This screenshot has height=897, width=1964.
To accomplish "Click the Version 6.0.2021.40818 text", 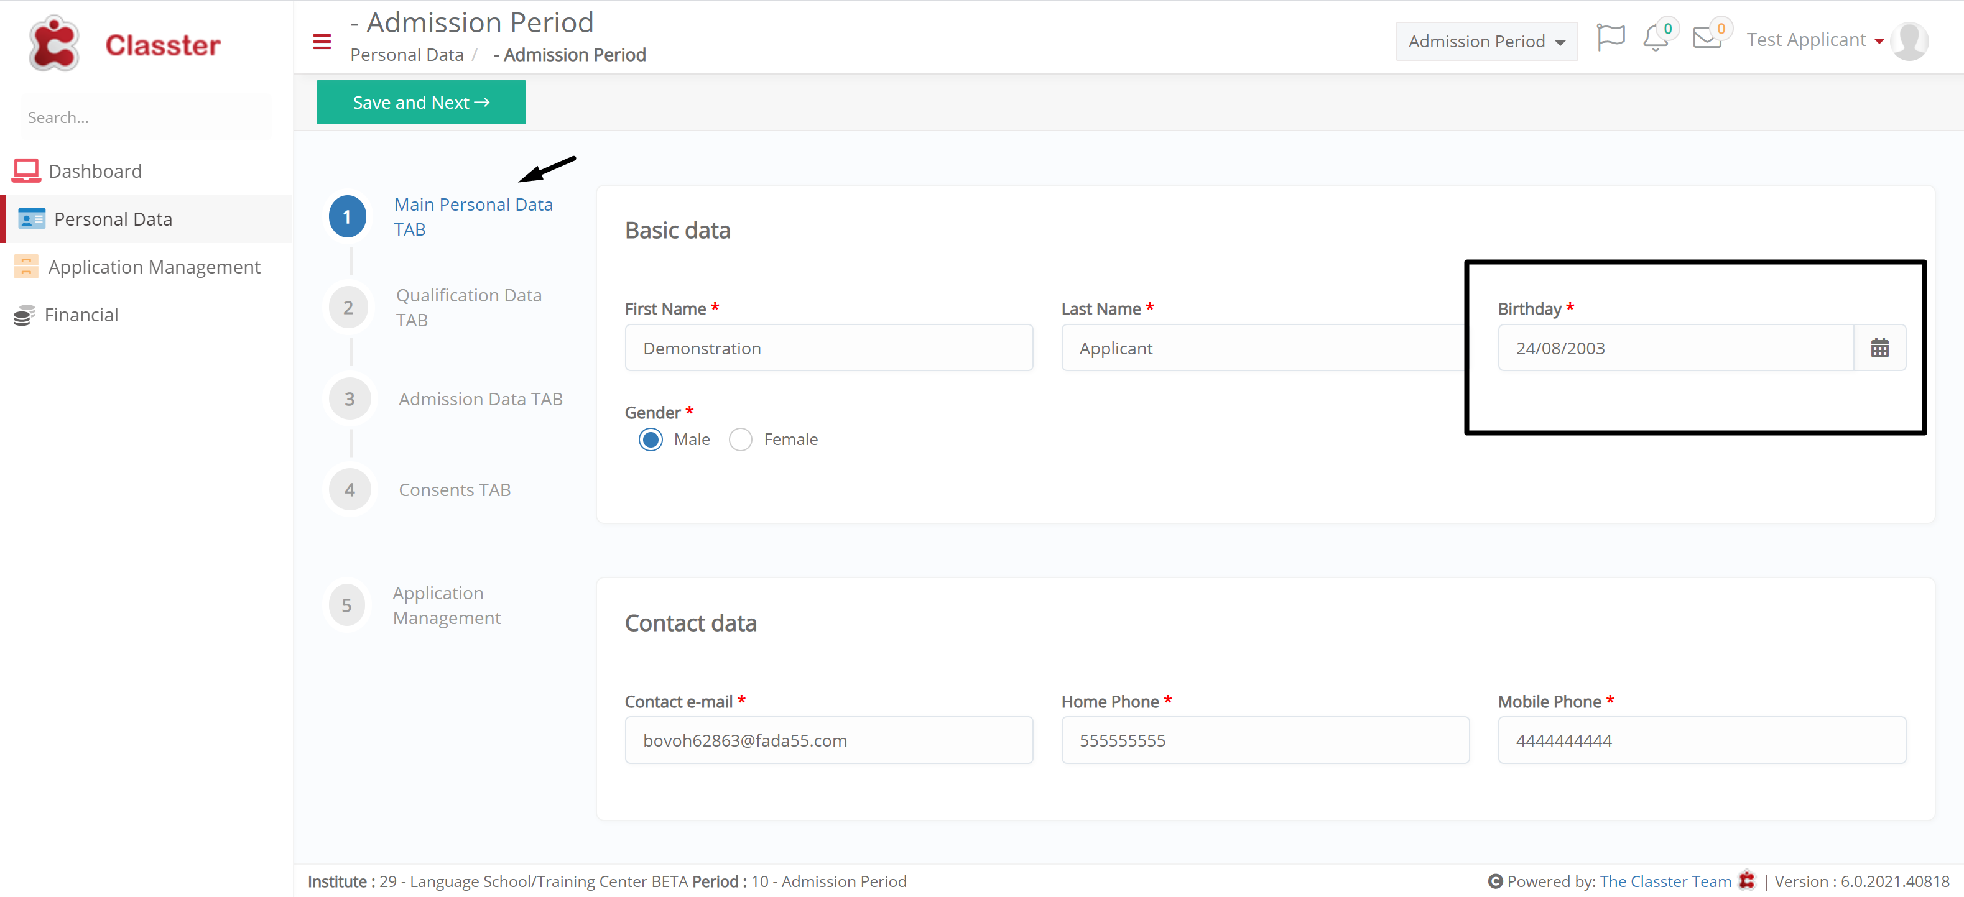I will click(1861, 881).
